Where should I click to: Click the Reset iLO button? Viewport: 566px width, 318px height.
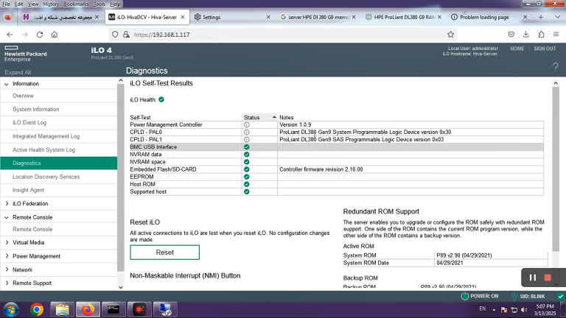click(164, 252)
